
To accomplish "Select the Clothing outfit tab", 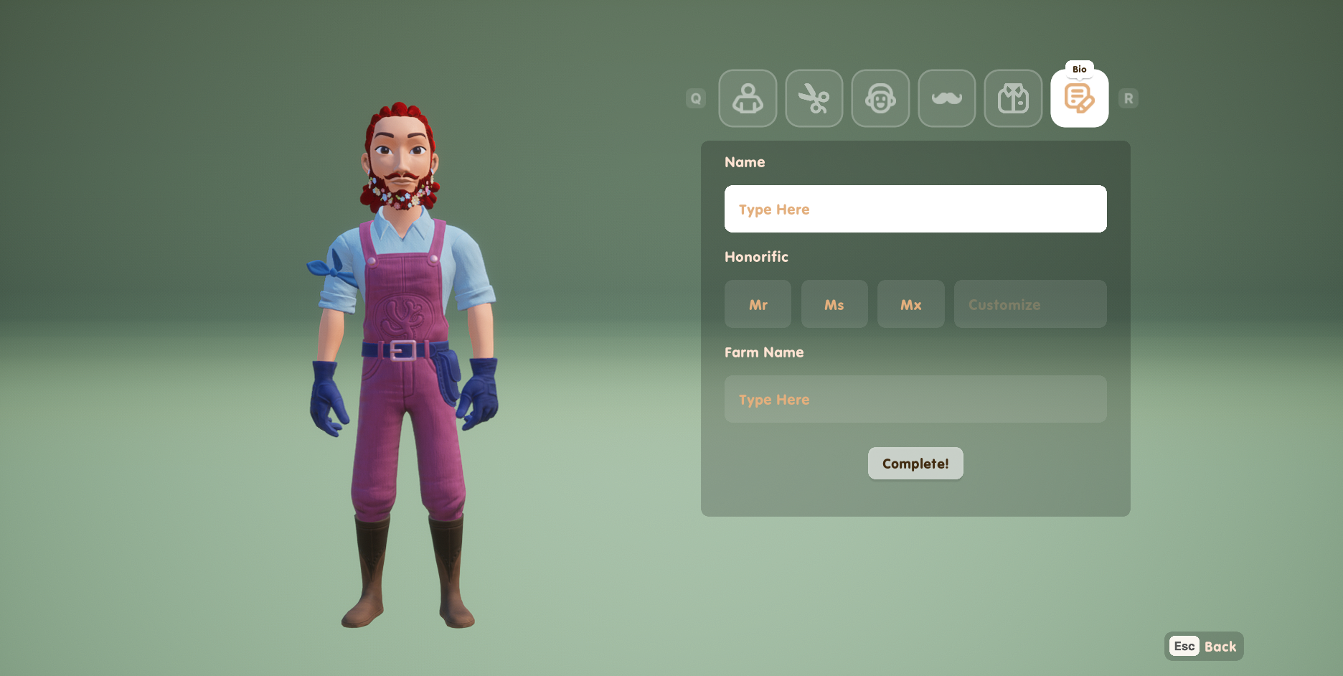I will (1013, 98).
